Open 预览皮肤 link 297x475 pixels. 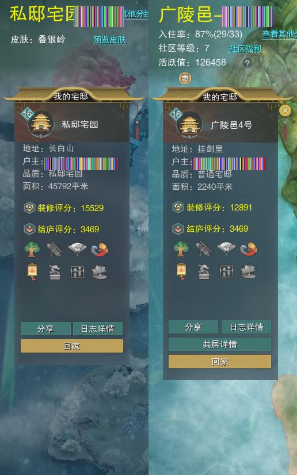pyautogui.click(x=109, y=40)
